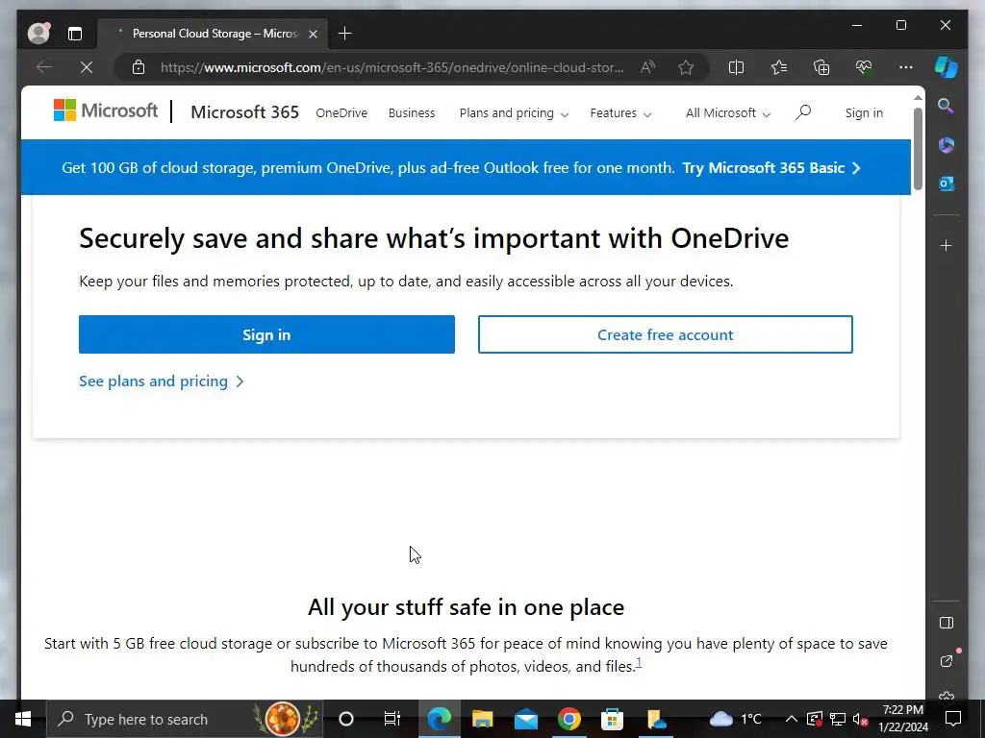Screen dimensions: 985x738
Task: Open the Edge profile avatar
Action: (38, 34)
